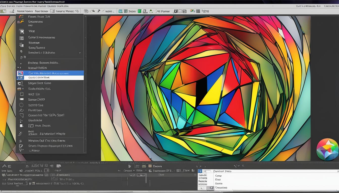Open the speech bubble comment icon
The image size is (339, 193).
pos(86,11)
